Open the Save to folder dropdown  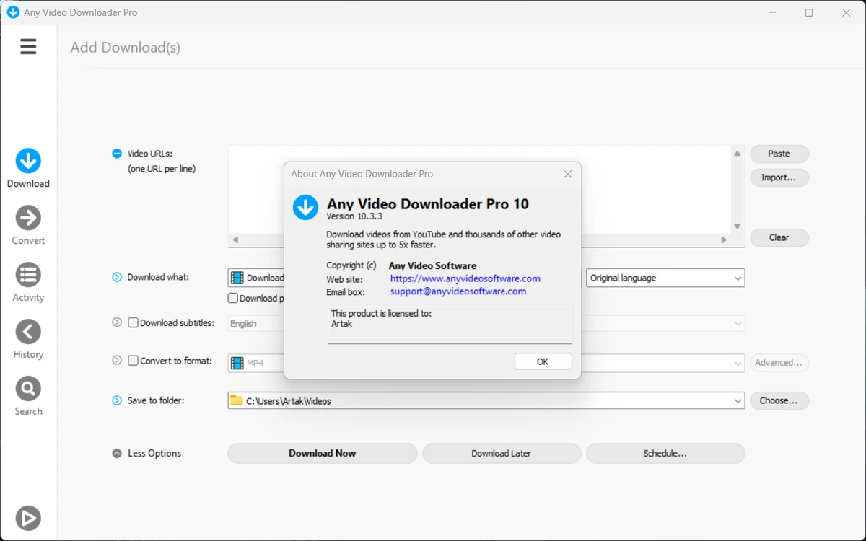(x=486, y=400)
